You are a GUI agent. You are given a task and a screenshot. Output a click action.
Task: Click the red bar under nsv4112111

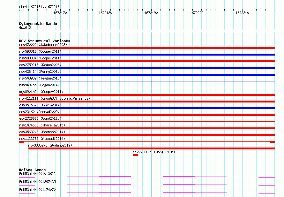tap(147, 102)
